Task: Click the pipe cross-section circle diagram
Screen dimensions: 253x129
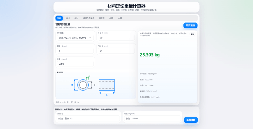Action: tap(83, 85)
